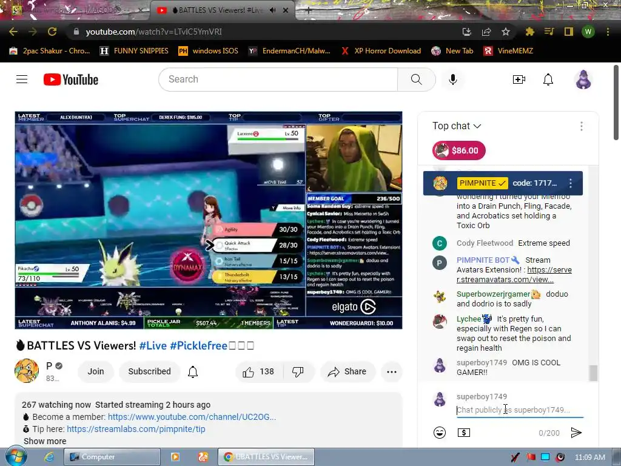Open YouTube hamburger guide menu

[22, 79]
